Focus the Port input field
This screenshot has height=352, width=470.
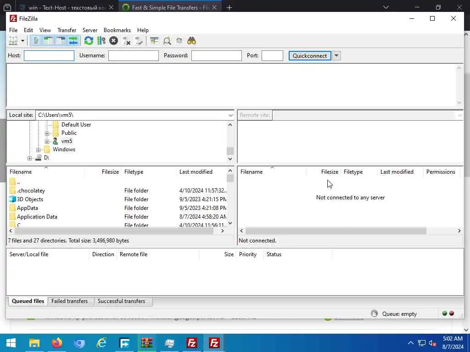pyautogui.click(x=272, y=55)
